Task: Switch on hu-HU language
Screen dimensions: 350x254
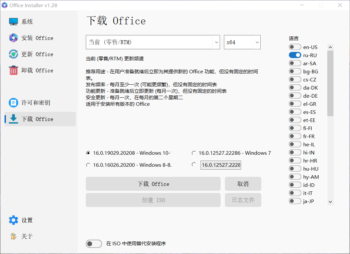Action: tap(295, 169)
